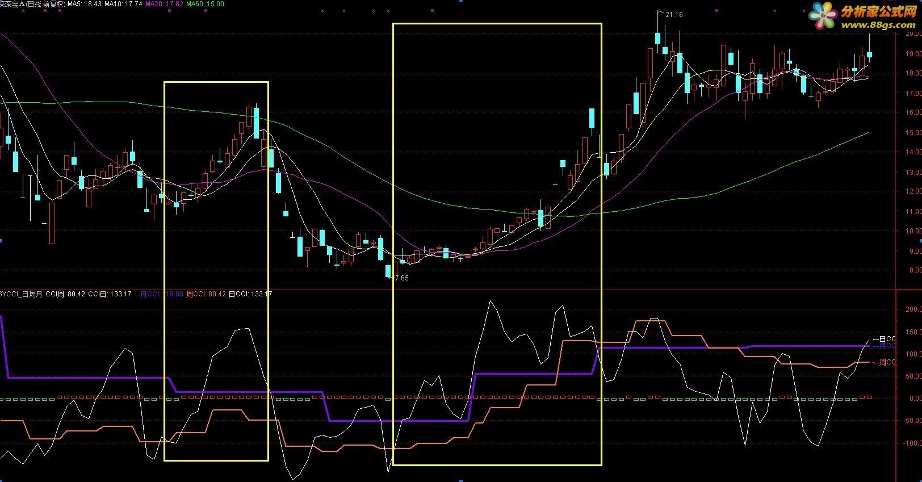Click the 150.00 CCI axis label
This screenshot has height=482, width=922.
912,332
